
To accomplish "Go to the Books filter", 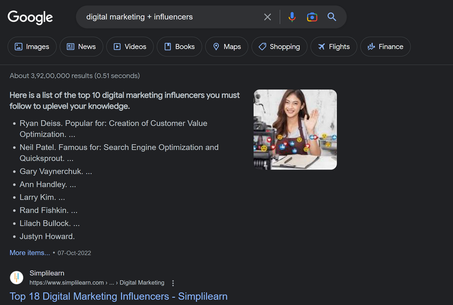I will click(x=179, y=47).
